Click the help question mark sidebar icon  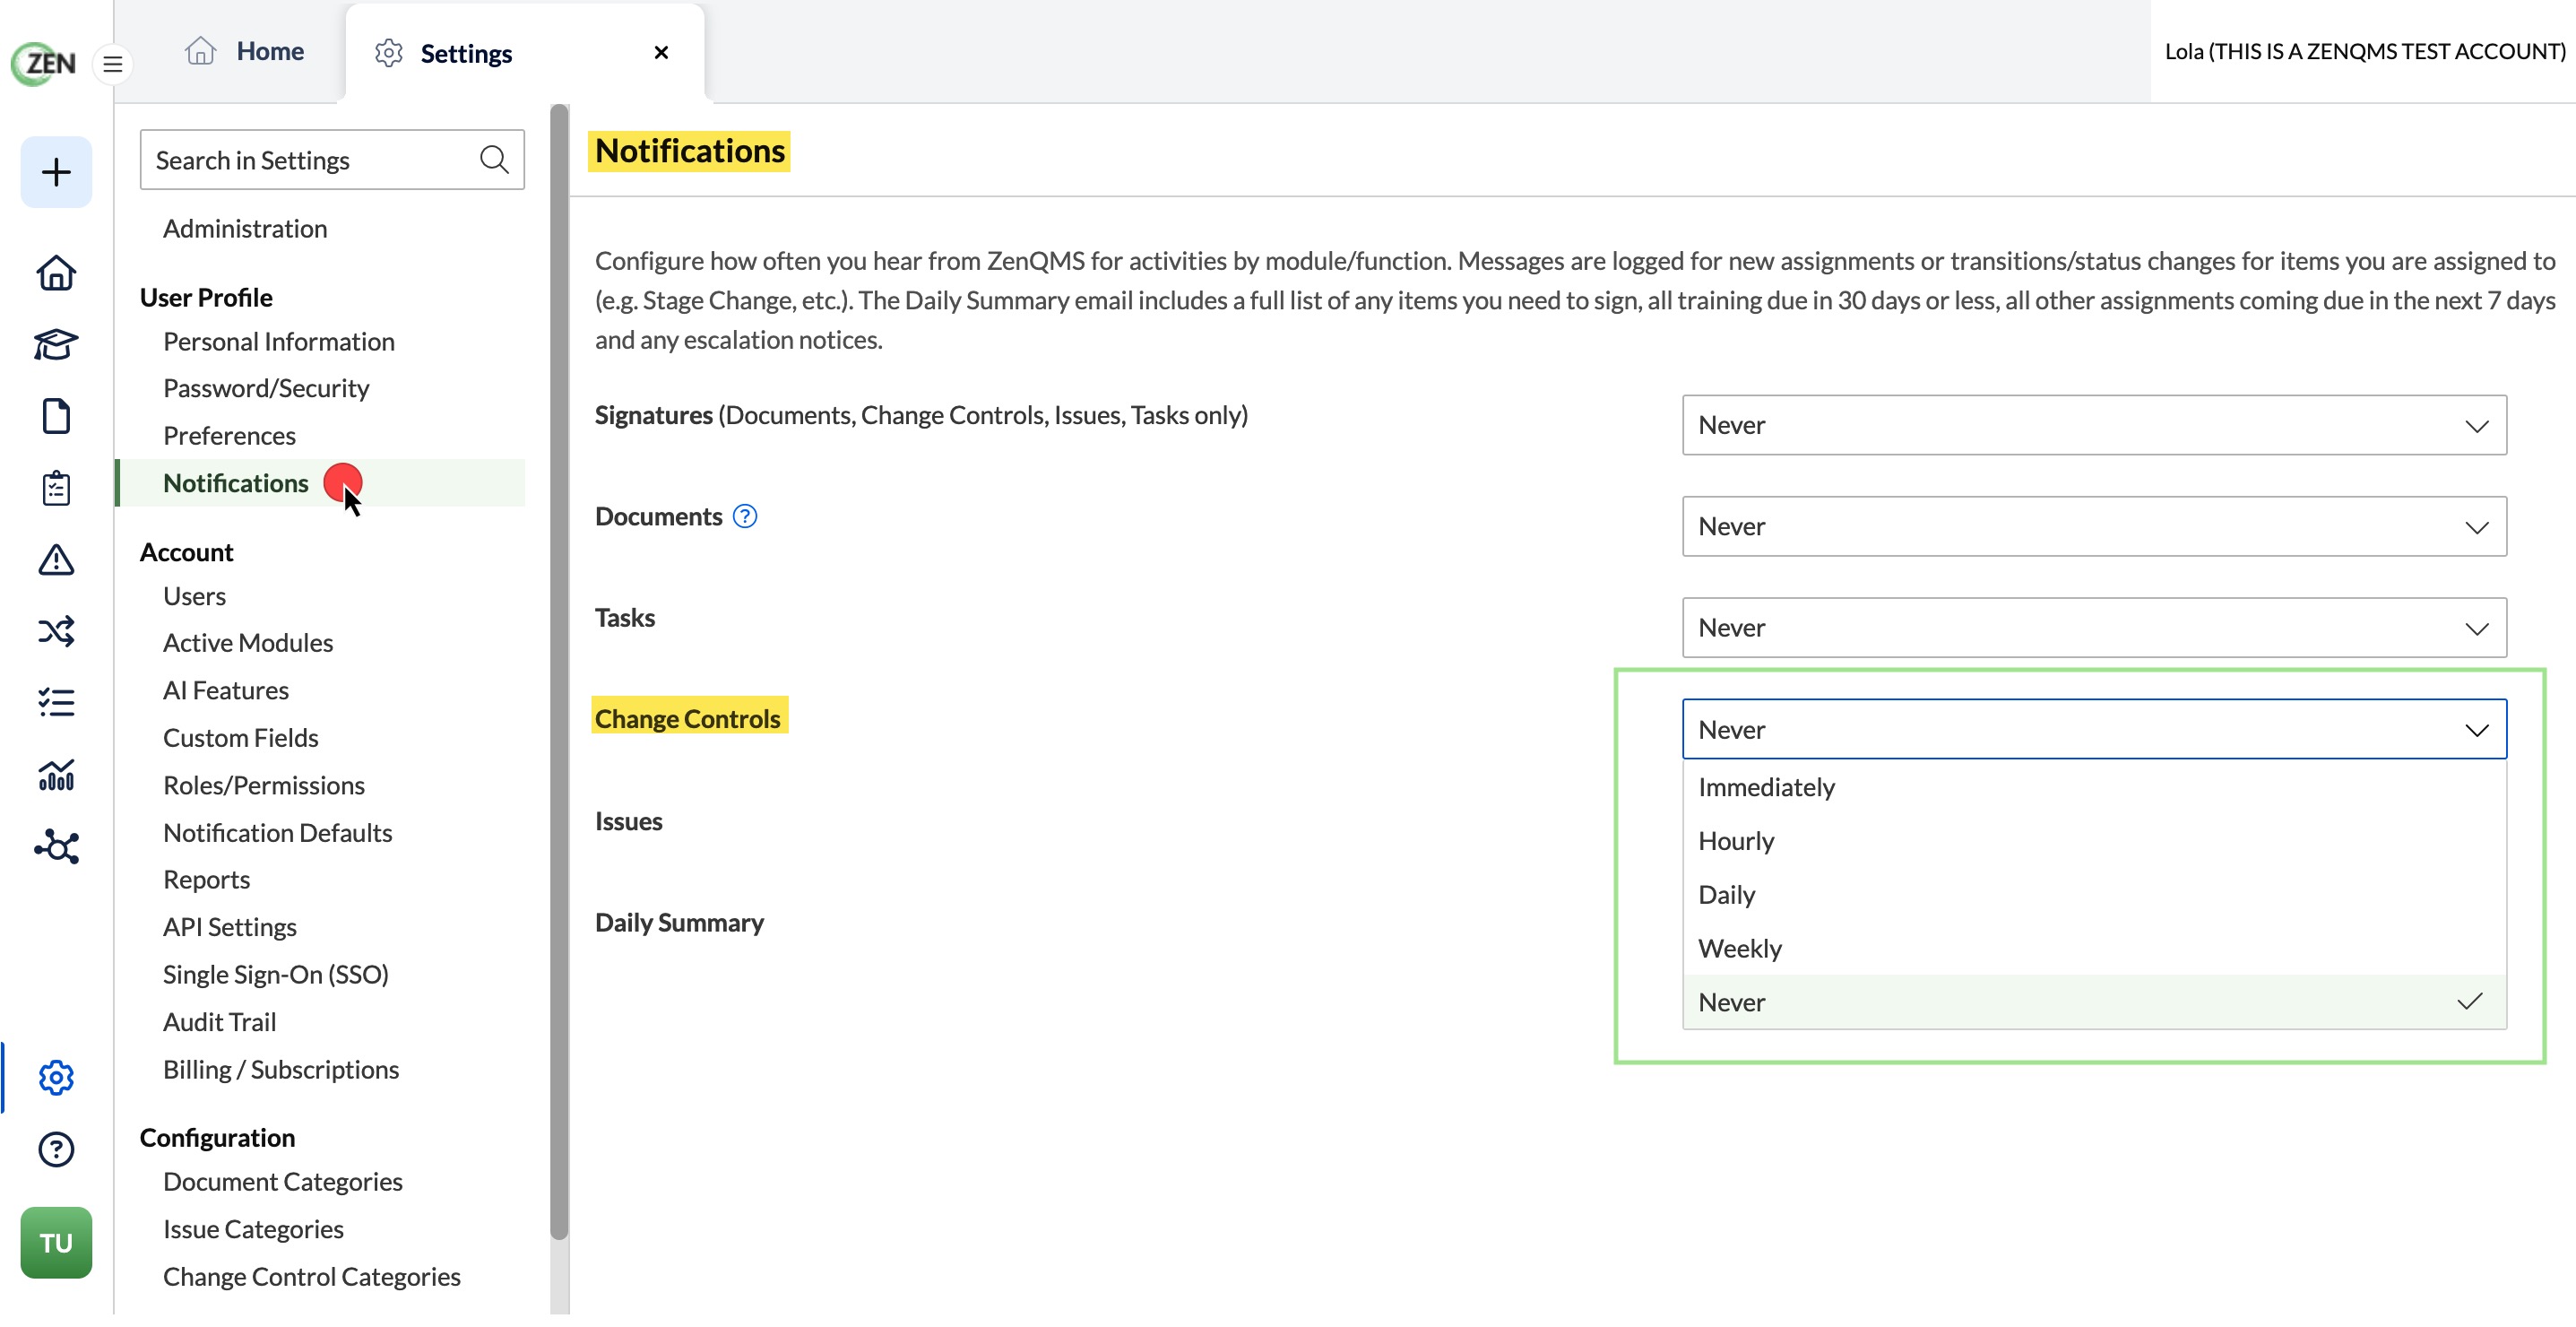click(x=56, y=1149)
